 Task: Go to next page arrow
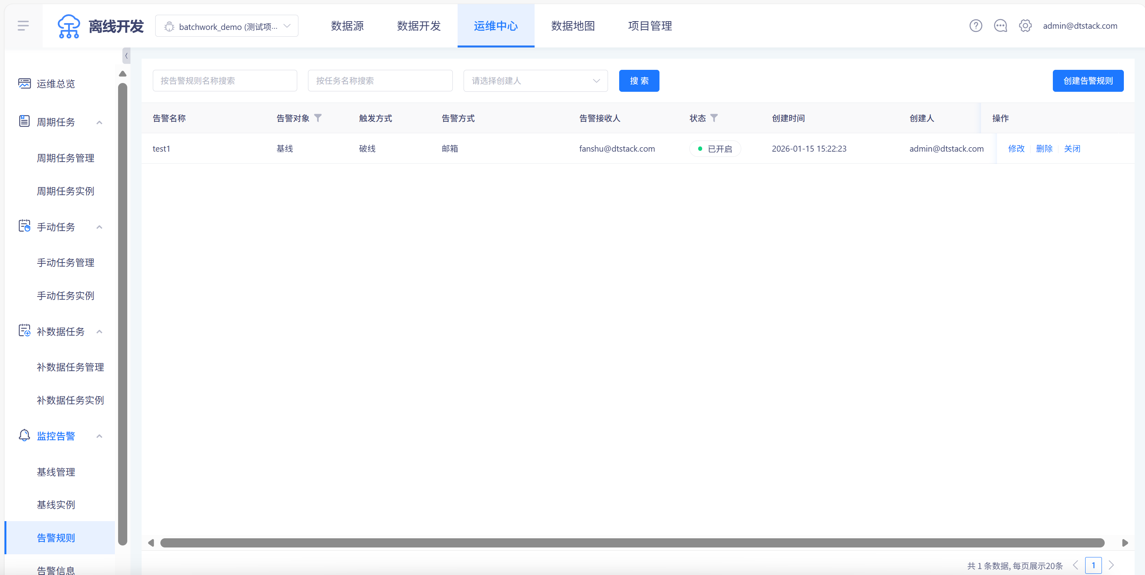[1111, 565]
